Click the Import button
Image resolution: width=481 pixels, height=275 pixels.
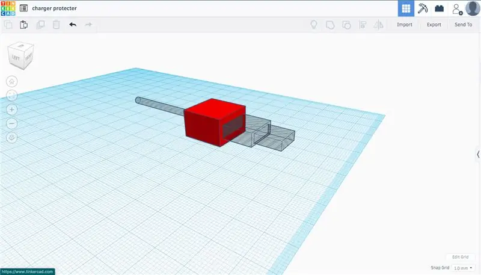(405, 25)
